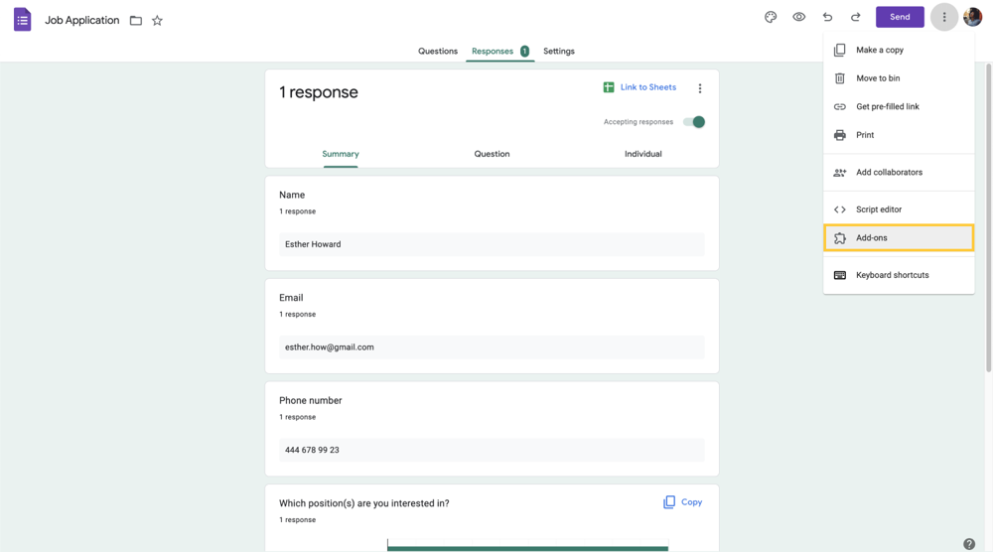Copy the position interest chart
993x552 pixels.
coord(682,502)
